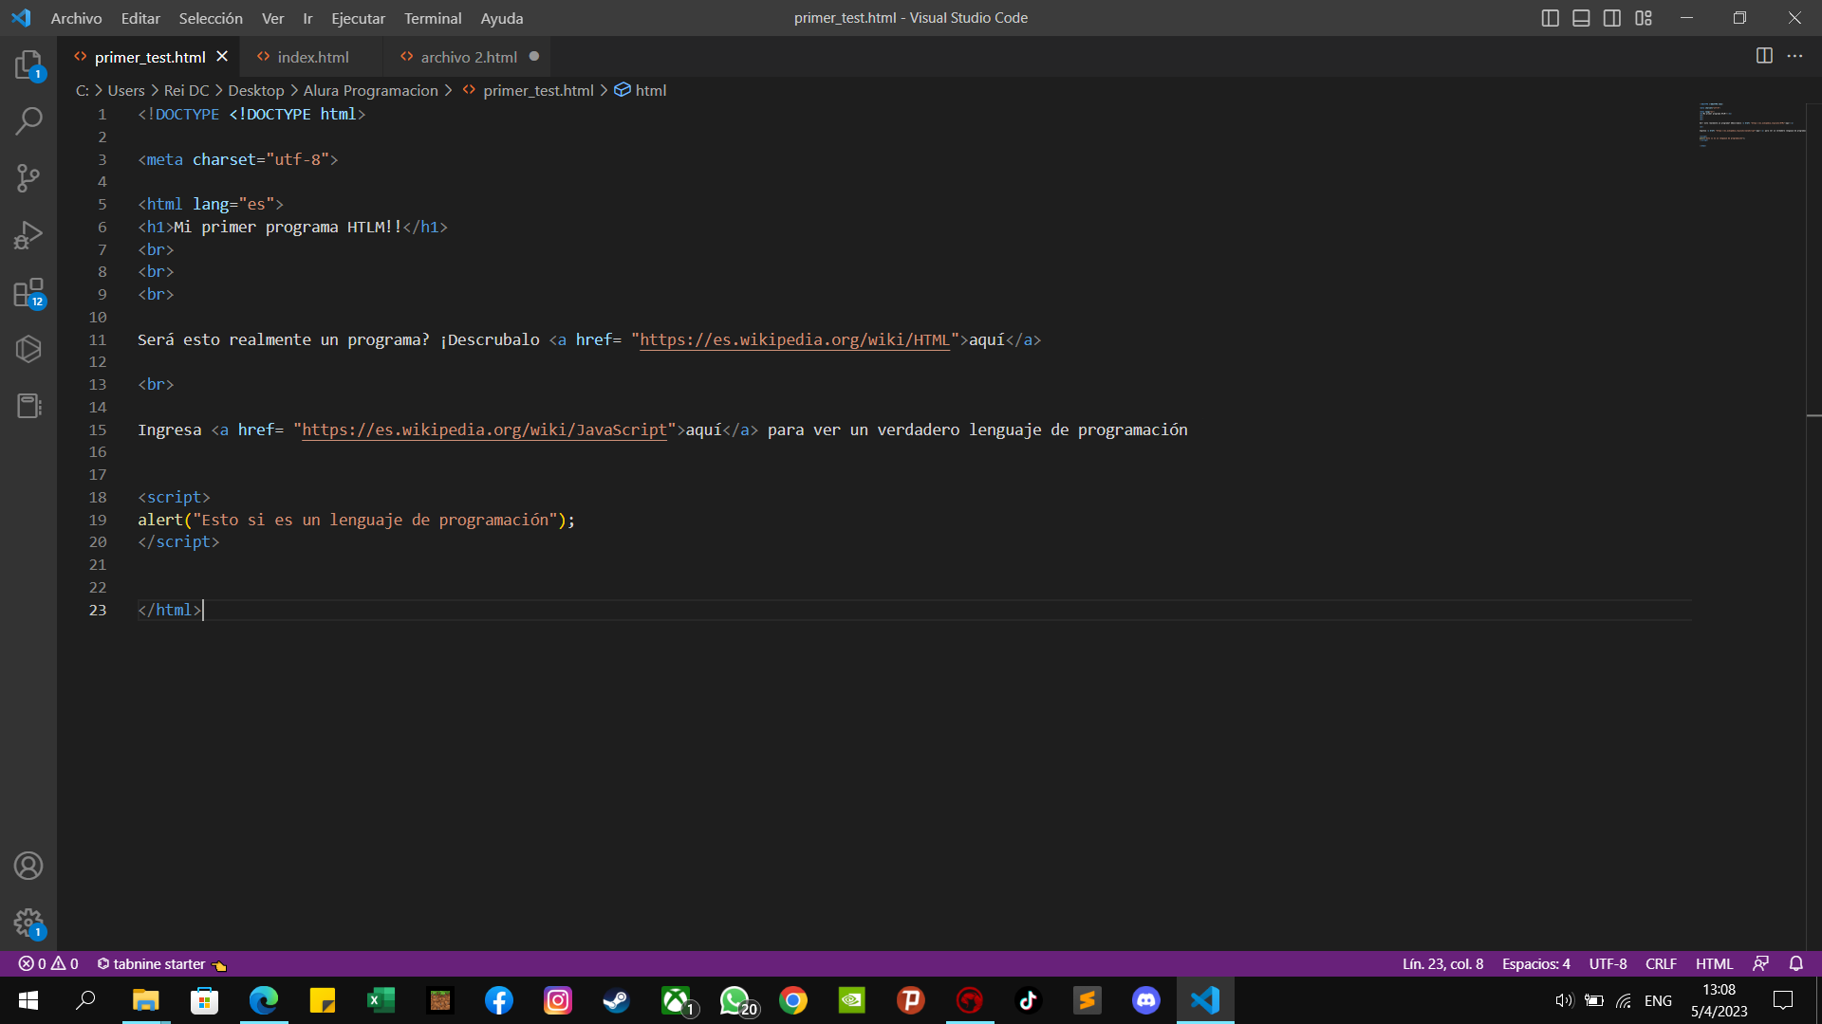Click the alert string on line 19
Screen dimensions: 1822x1024
click(x=375, y=520)
